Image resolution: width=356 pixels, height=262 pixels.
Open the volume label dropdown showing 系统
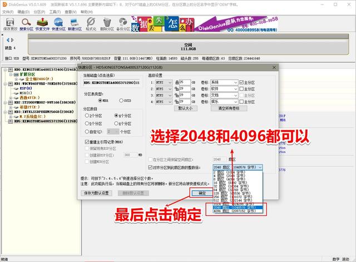pos(236,82)
